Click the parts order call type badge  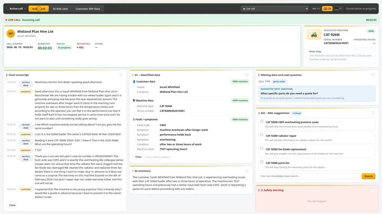pos(279,81)
